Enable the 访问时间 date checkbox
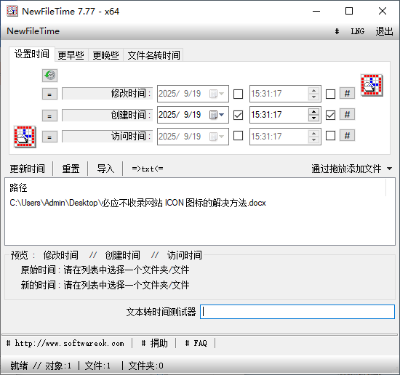The height and width of the screenshot is (375, 400). (238, 136)
